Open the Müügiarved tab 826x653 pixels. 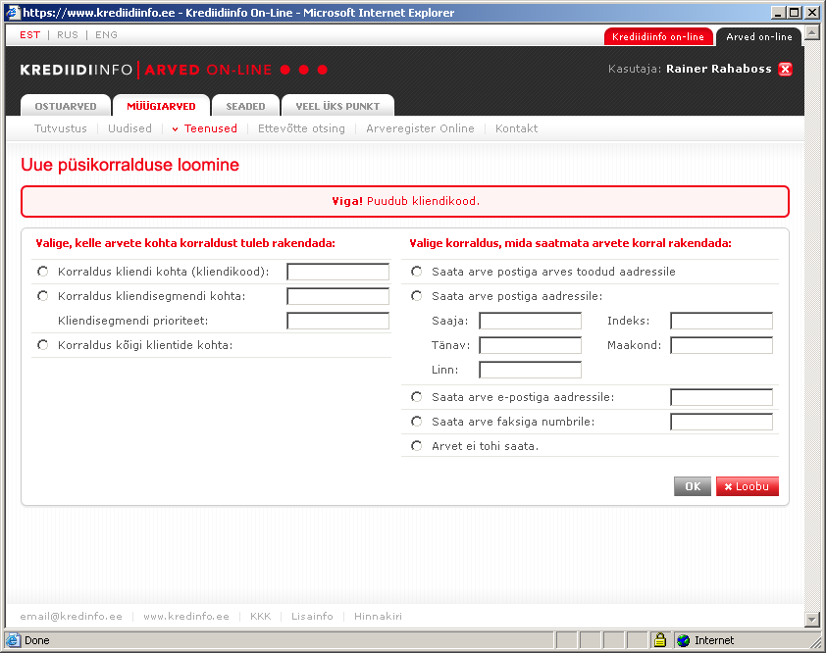(x=161, y=106)
